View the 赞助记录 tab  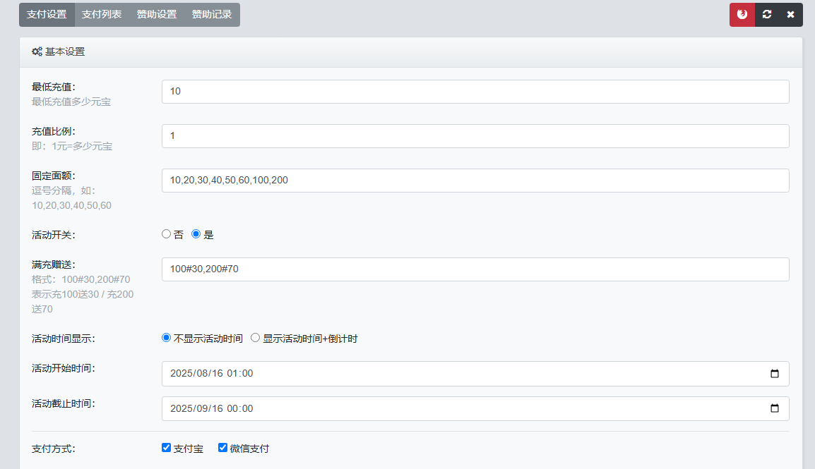pyautogui.click(x=212, y=15)
